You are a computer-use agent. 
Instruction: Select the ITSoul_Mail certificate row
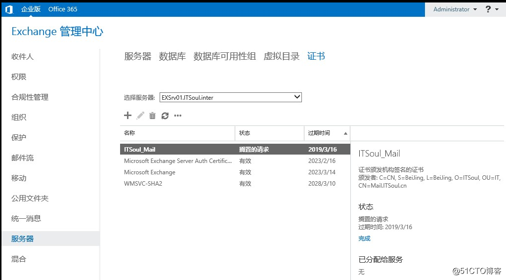(x=235, y=149)
